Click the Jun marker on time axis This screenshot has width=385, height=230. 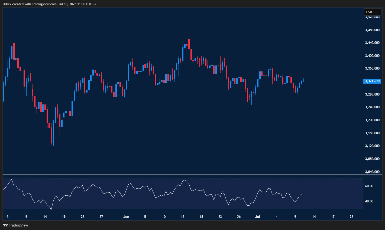pyautogui.click(x=126, y=217)
